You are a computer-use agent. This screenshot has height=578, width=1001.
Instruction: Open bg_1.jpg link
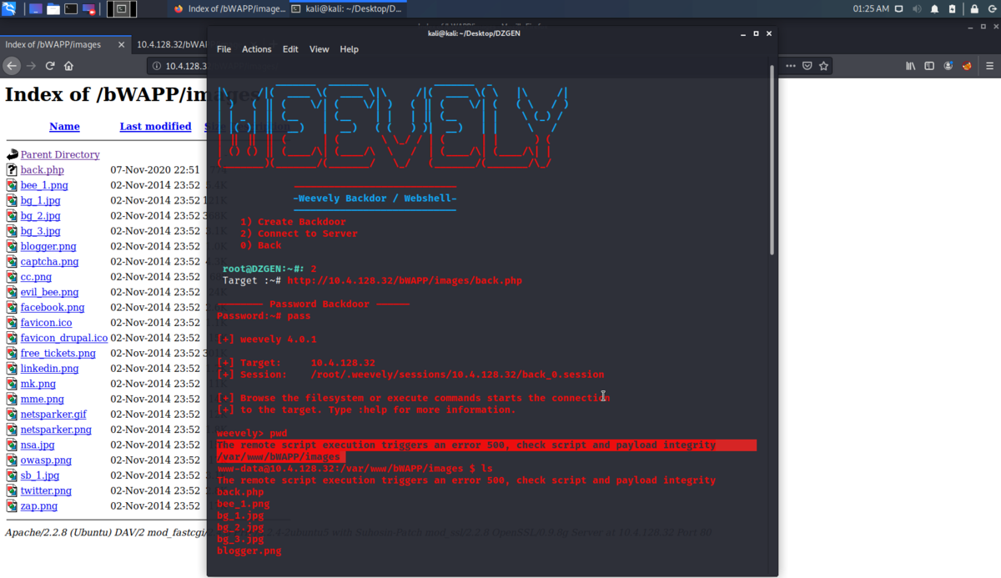click(x=40, y=200)
